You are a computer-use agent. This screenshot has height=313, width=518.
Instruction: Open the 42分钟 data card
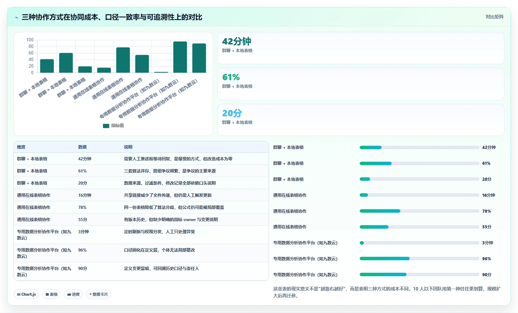(x=361, y=48)
